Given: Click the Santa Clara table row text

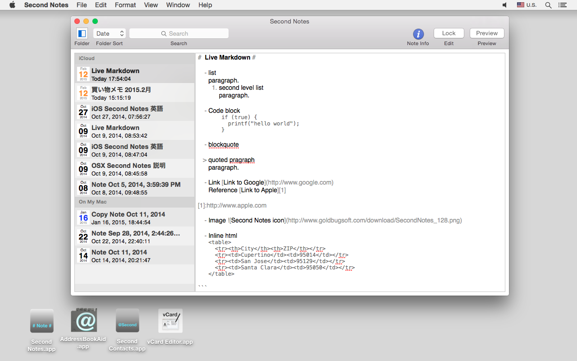Looking at the screenshot, I should (285, 268).
